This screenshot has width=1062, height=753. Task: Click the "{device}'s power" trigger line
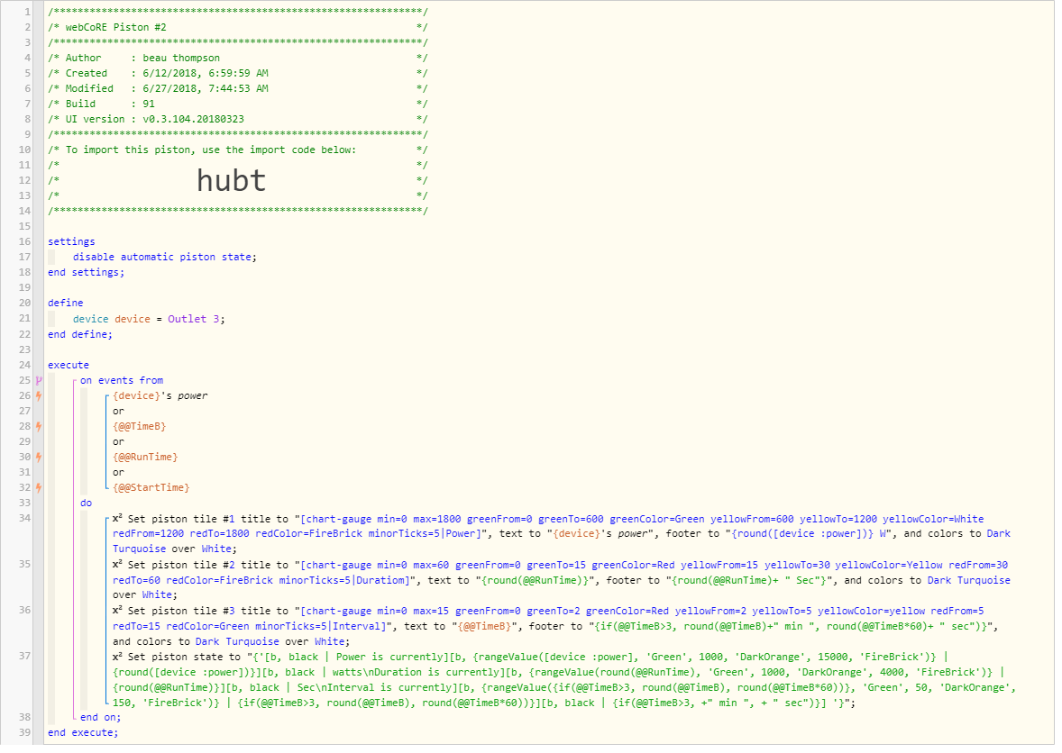tap(160, 396)
